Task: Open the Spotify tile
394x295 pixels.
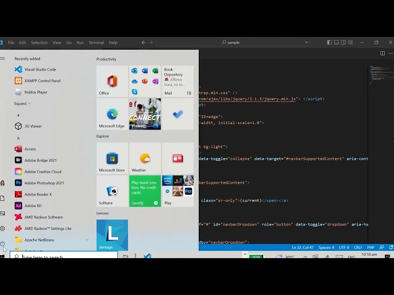Action: pos(145,191)
